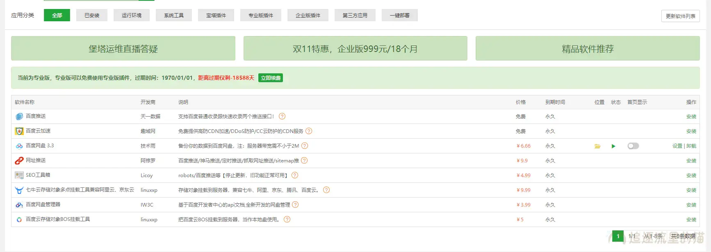Screen dimensions: 711x252
Task: Click the 立即续费 renew button
Action: point(271,78)
